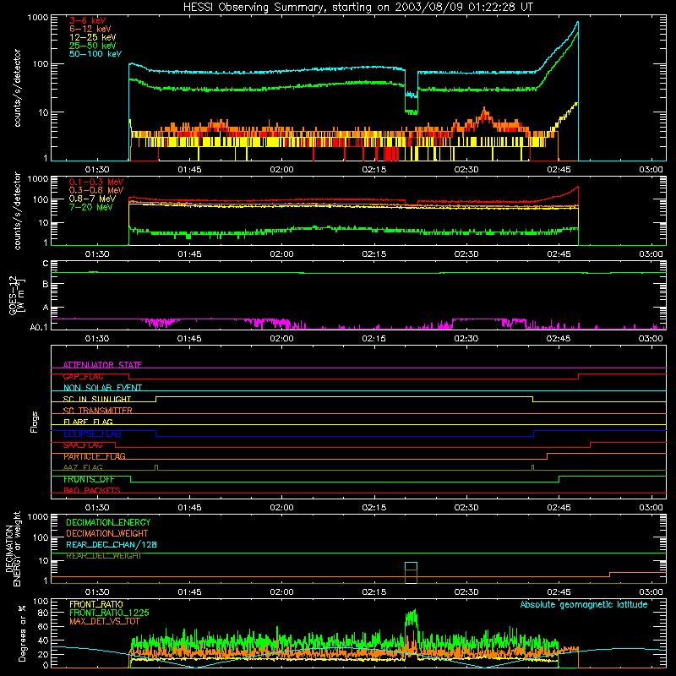The width and height of the screenshot is (676, 676).
Task: Click the FRONT_RATIO legend label
Action: click(x=96, y=604)
